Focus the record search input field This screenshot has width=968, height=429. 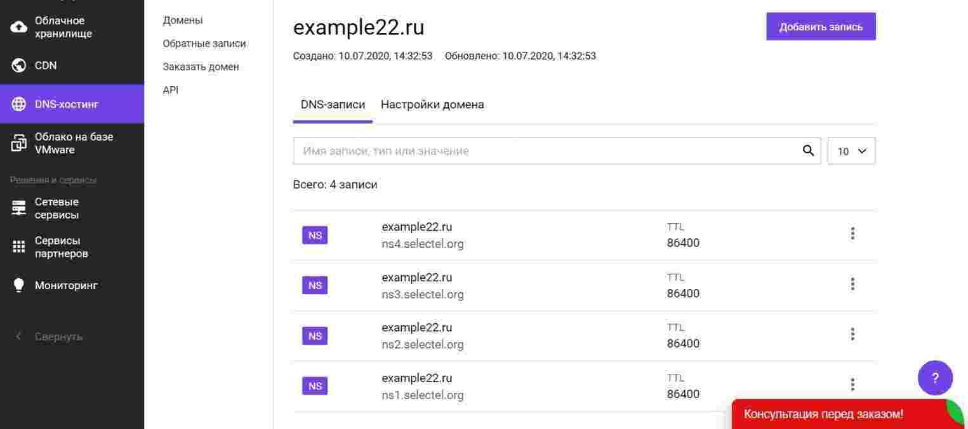[x=546, y=151]
